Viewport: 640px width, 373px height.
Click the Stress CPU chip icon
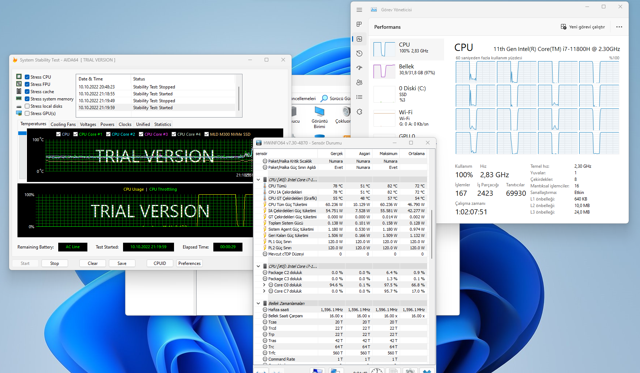(x=19, y=77)
